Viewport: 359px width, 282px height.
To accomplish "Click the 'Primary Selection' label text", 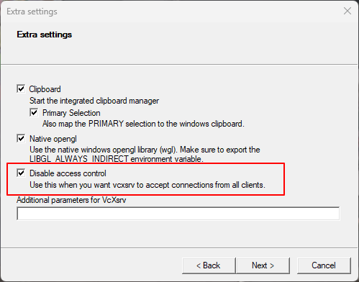I will (x=71, y=113).
